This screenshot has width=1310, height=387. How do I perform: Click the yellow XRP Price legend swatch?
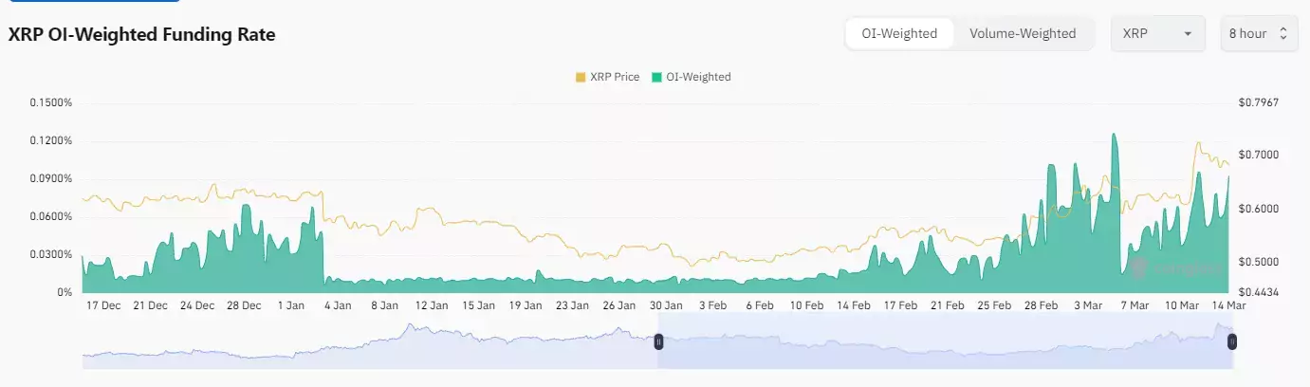(x=581, y=77)
